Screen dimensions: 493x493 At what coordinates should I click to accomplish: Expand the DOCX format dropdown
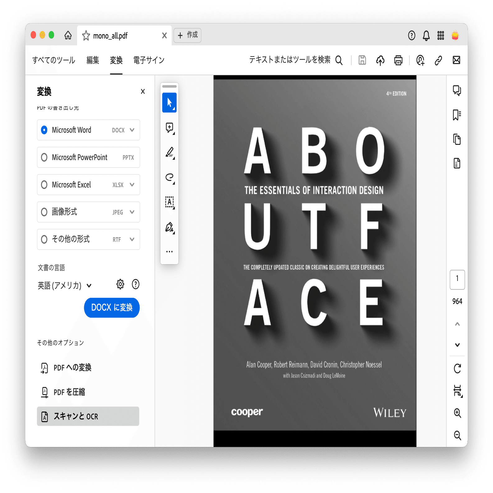pos(132,130)
